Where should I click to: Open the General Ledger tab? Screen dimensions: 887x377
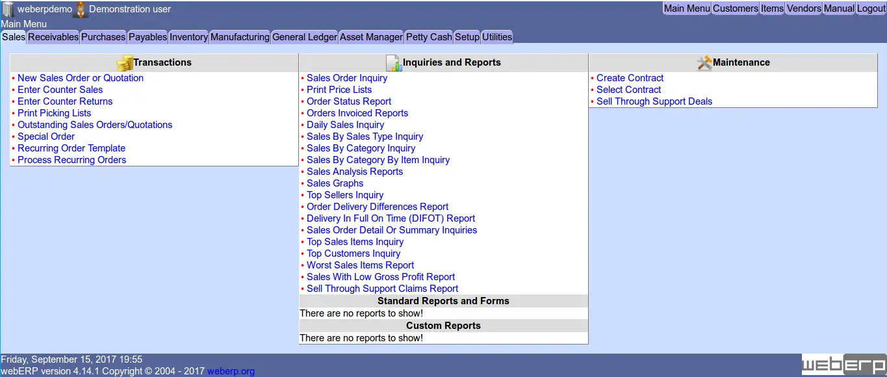[305, 37]
